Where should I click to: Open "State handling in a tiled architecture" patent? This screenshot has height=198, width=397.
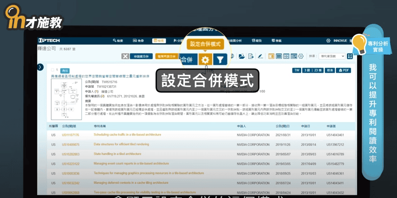[x=117, y=154]
